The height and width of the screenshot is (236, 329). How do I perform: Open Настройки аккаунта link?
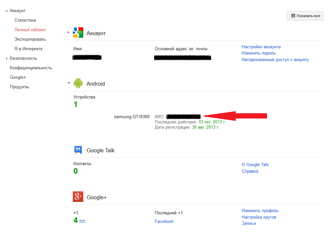(261, 47)
